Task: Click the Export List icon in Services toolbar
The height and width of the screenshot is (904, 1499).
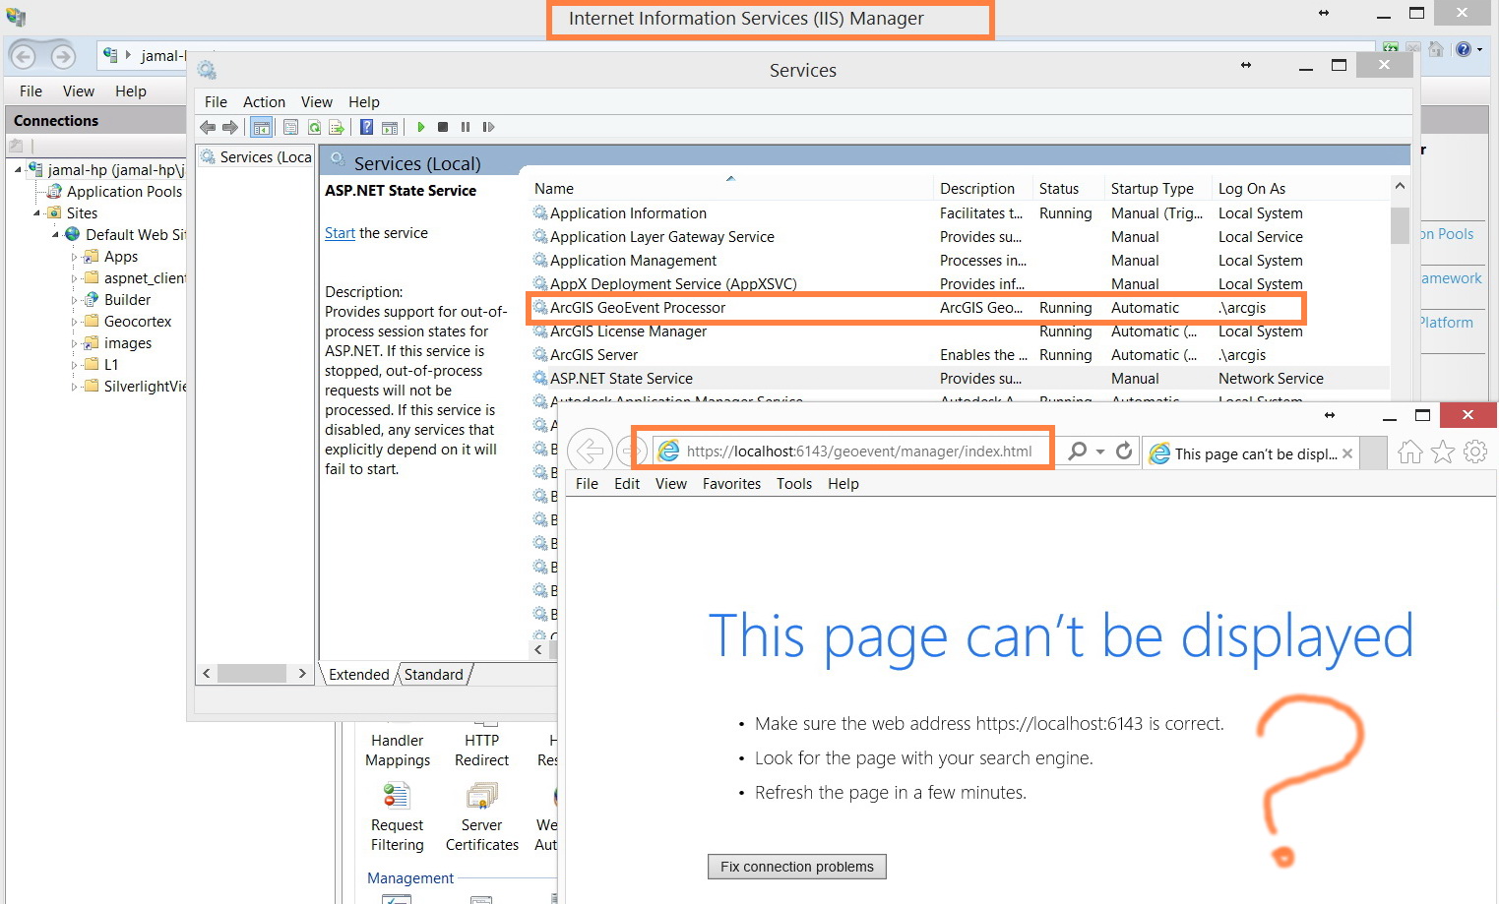Action: click(337, 127)
